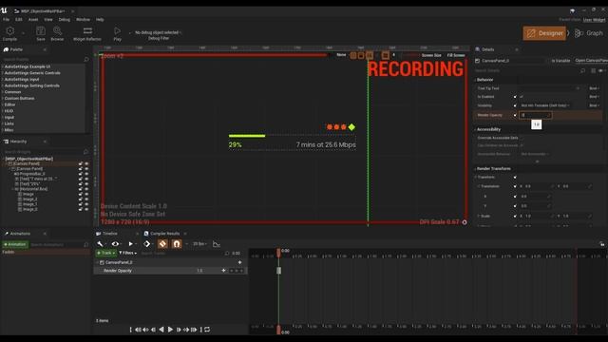Open the Filters dropdown in timeline
Screen dimensions: 608x342
[127, 253]
